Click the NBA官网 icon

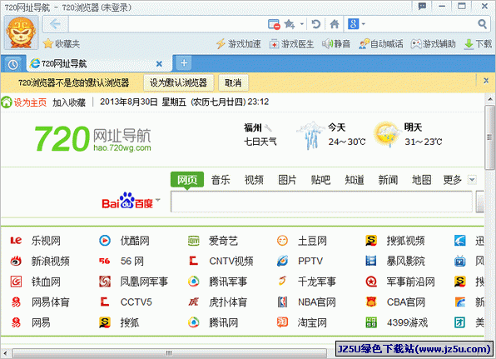click(282, 302)
